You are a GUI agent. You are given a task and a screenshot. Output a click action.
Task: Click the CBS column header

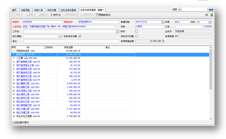coord(28,47)
